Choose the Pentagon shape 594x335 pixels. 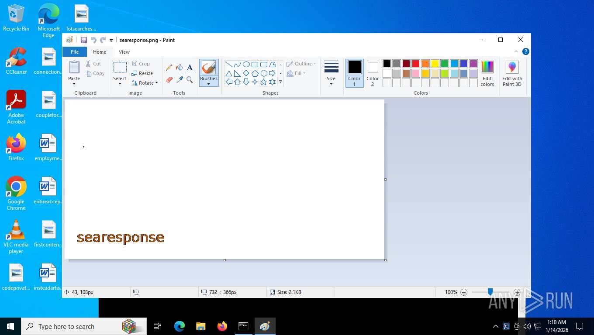[255, 73]
